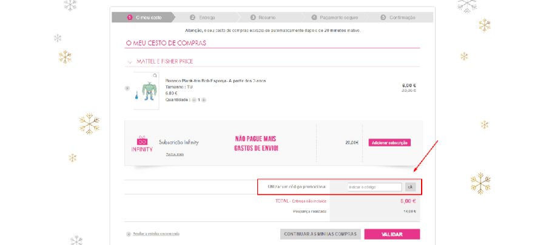The height and width of the screenshot is (245, 546).
Task: Click the Tamanho : TU text
Action: click(179, 87)
